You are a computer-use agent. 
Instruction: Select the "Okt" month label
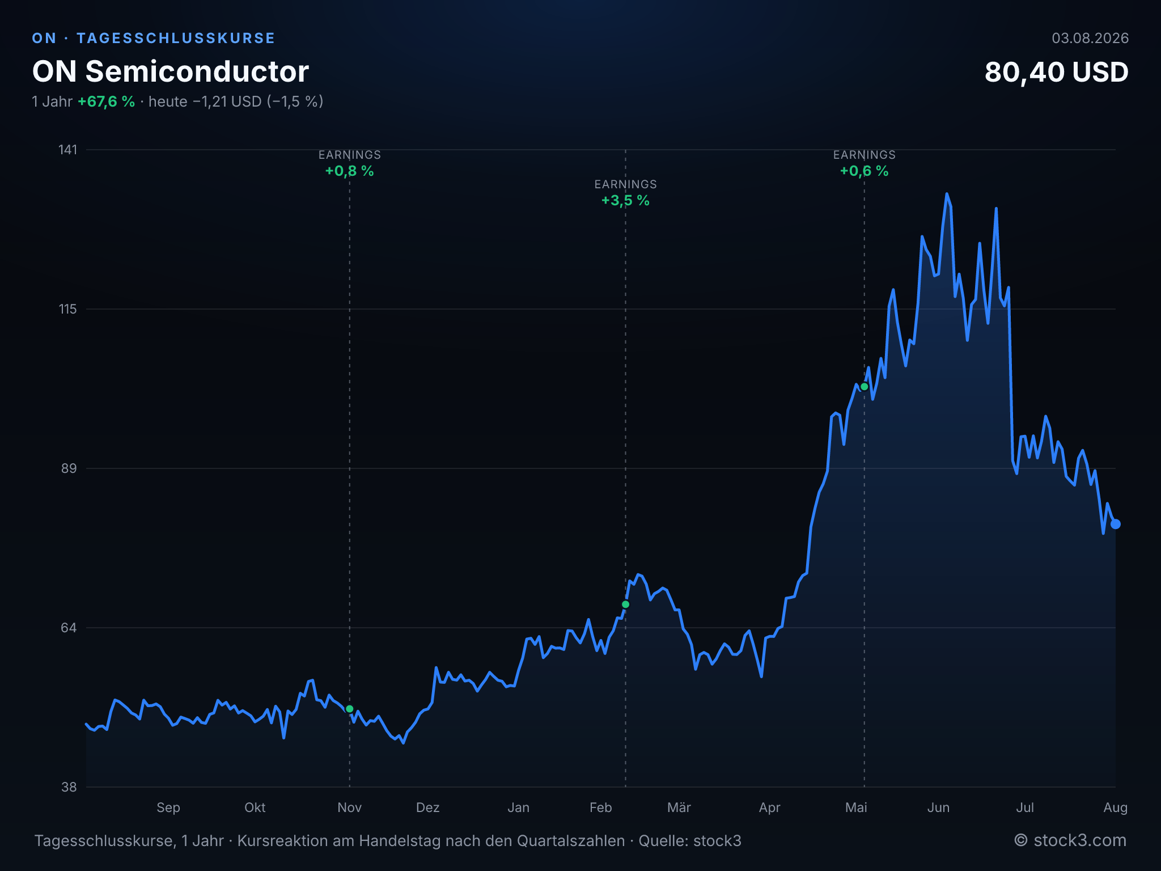click(255, 807)
